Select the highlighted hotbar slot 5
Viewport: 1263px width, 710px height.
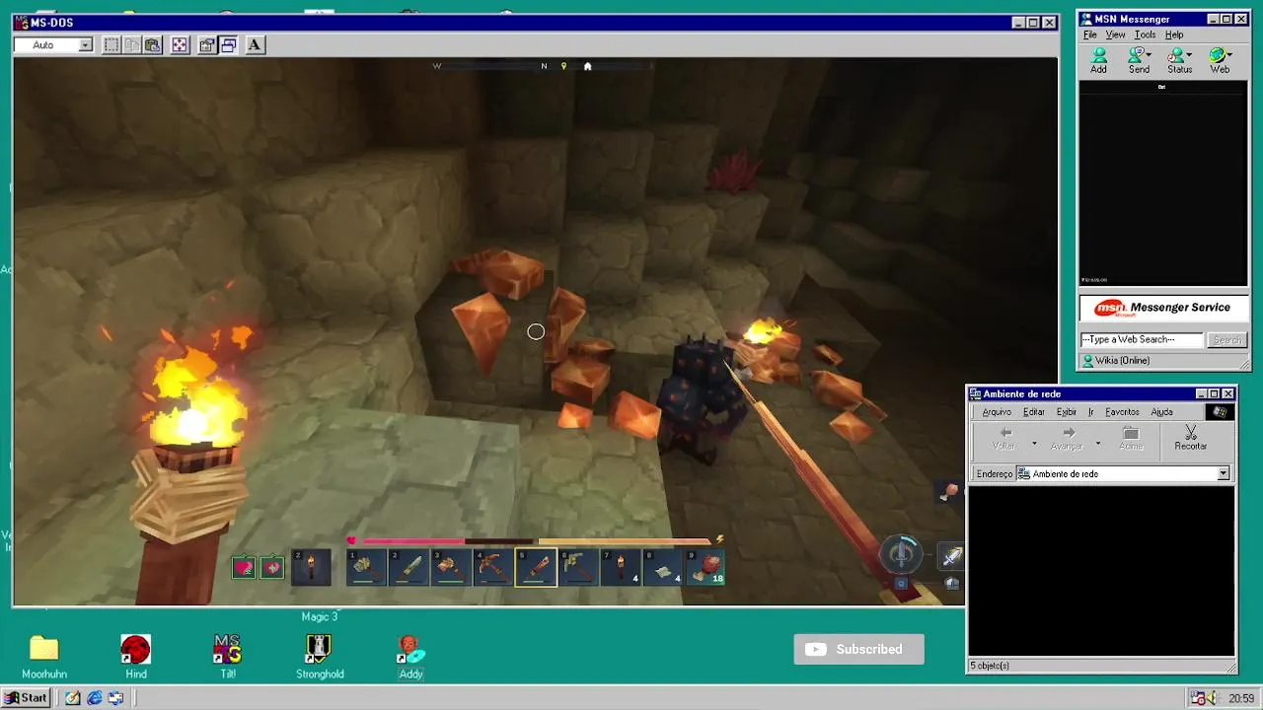point(536,567)
